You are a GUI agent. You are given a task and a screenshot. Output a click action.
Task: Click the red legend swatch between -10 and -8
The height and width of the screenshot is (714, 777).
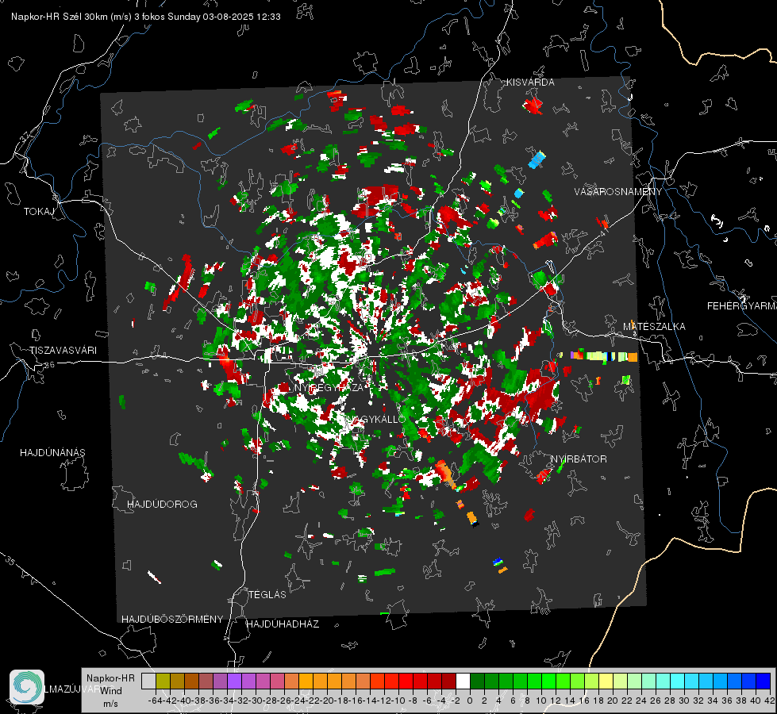point(406,681)
